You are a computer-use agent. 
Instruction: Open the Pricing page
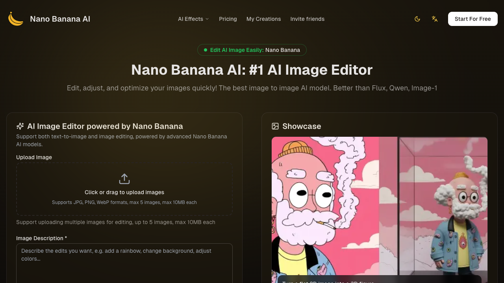point(228,19)
